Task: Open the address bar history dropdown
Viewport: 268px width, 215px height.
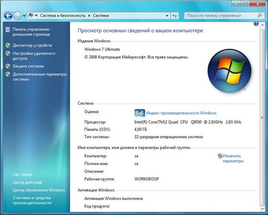Action: (x=167, y=16)
